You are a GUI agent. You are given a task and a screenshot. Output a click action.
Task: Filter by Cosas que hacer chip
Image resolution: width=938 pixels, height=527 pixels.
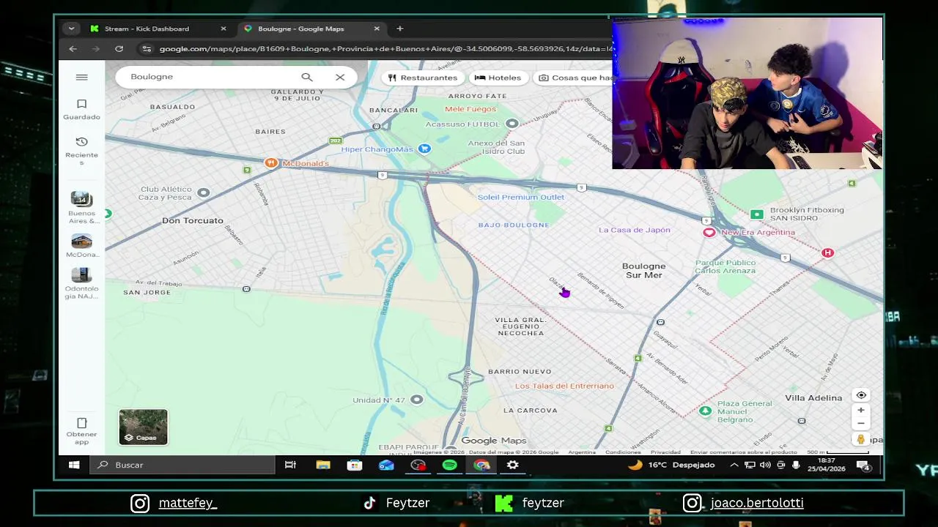pos(573,78)
